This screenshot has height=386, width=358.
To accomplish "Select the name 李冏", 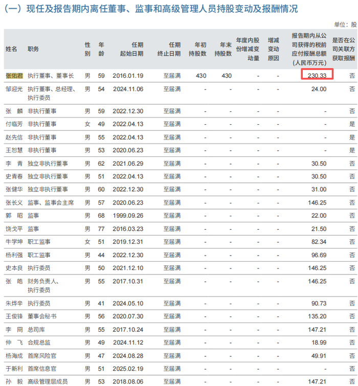I will coord(14,330).
